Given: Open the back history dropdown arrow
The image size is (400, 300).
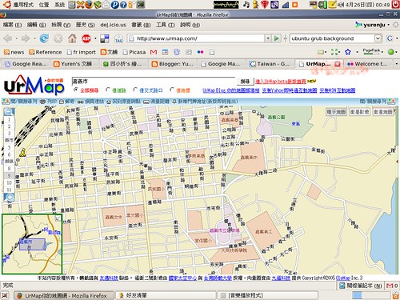Looking at the screenshot, I should [16, 38].
